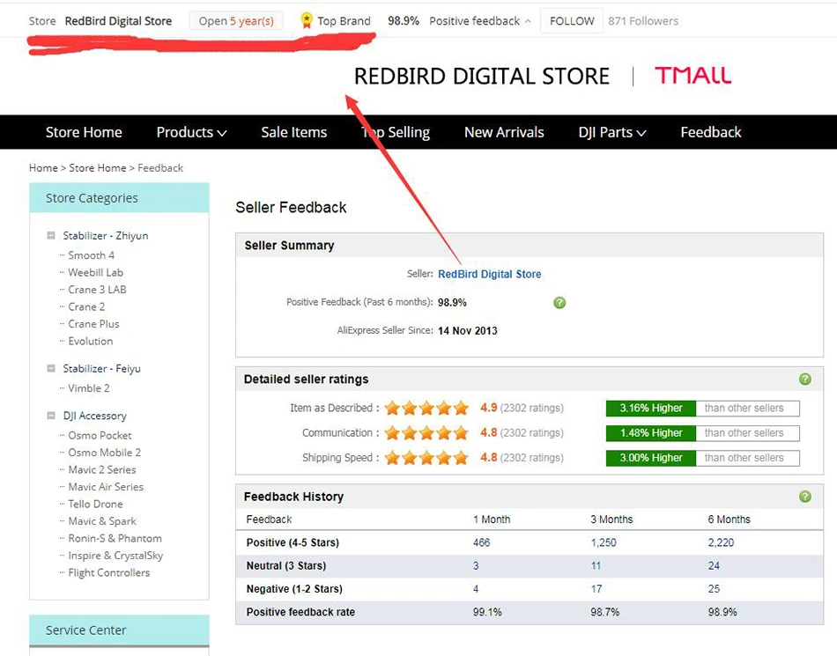Image resolution: width=837 pixels, height=656 pixels.
Task: Select the Weebill Lab category
Action: (95, 273)
